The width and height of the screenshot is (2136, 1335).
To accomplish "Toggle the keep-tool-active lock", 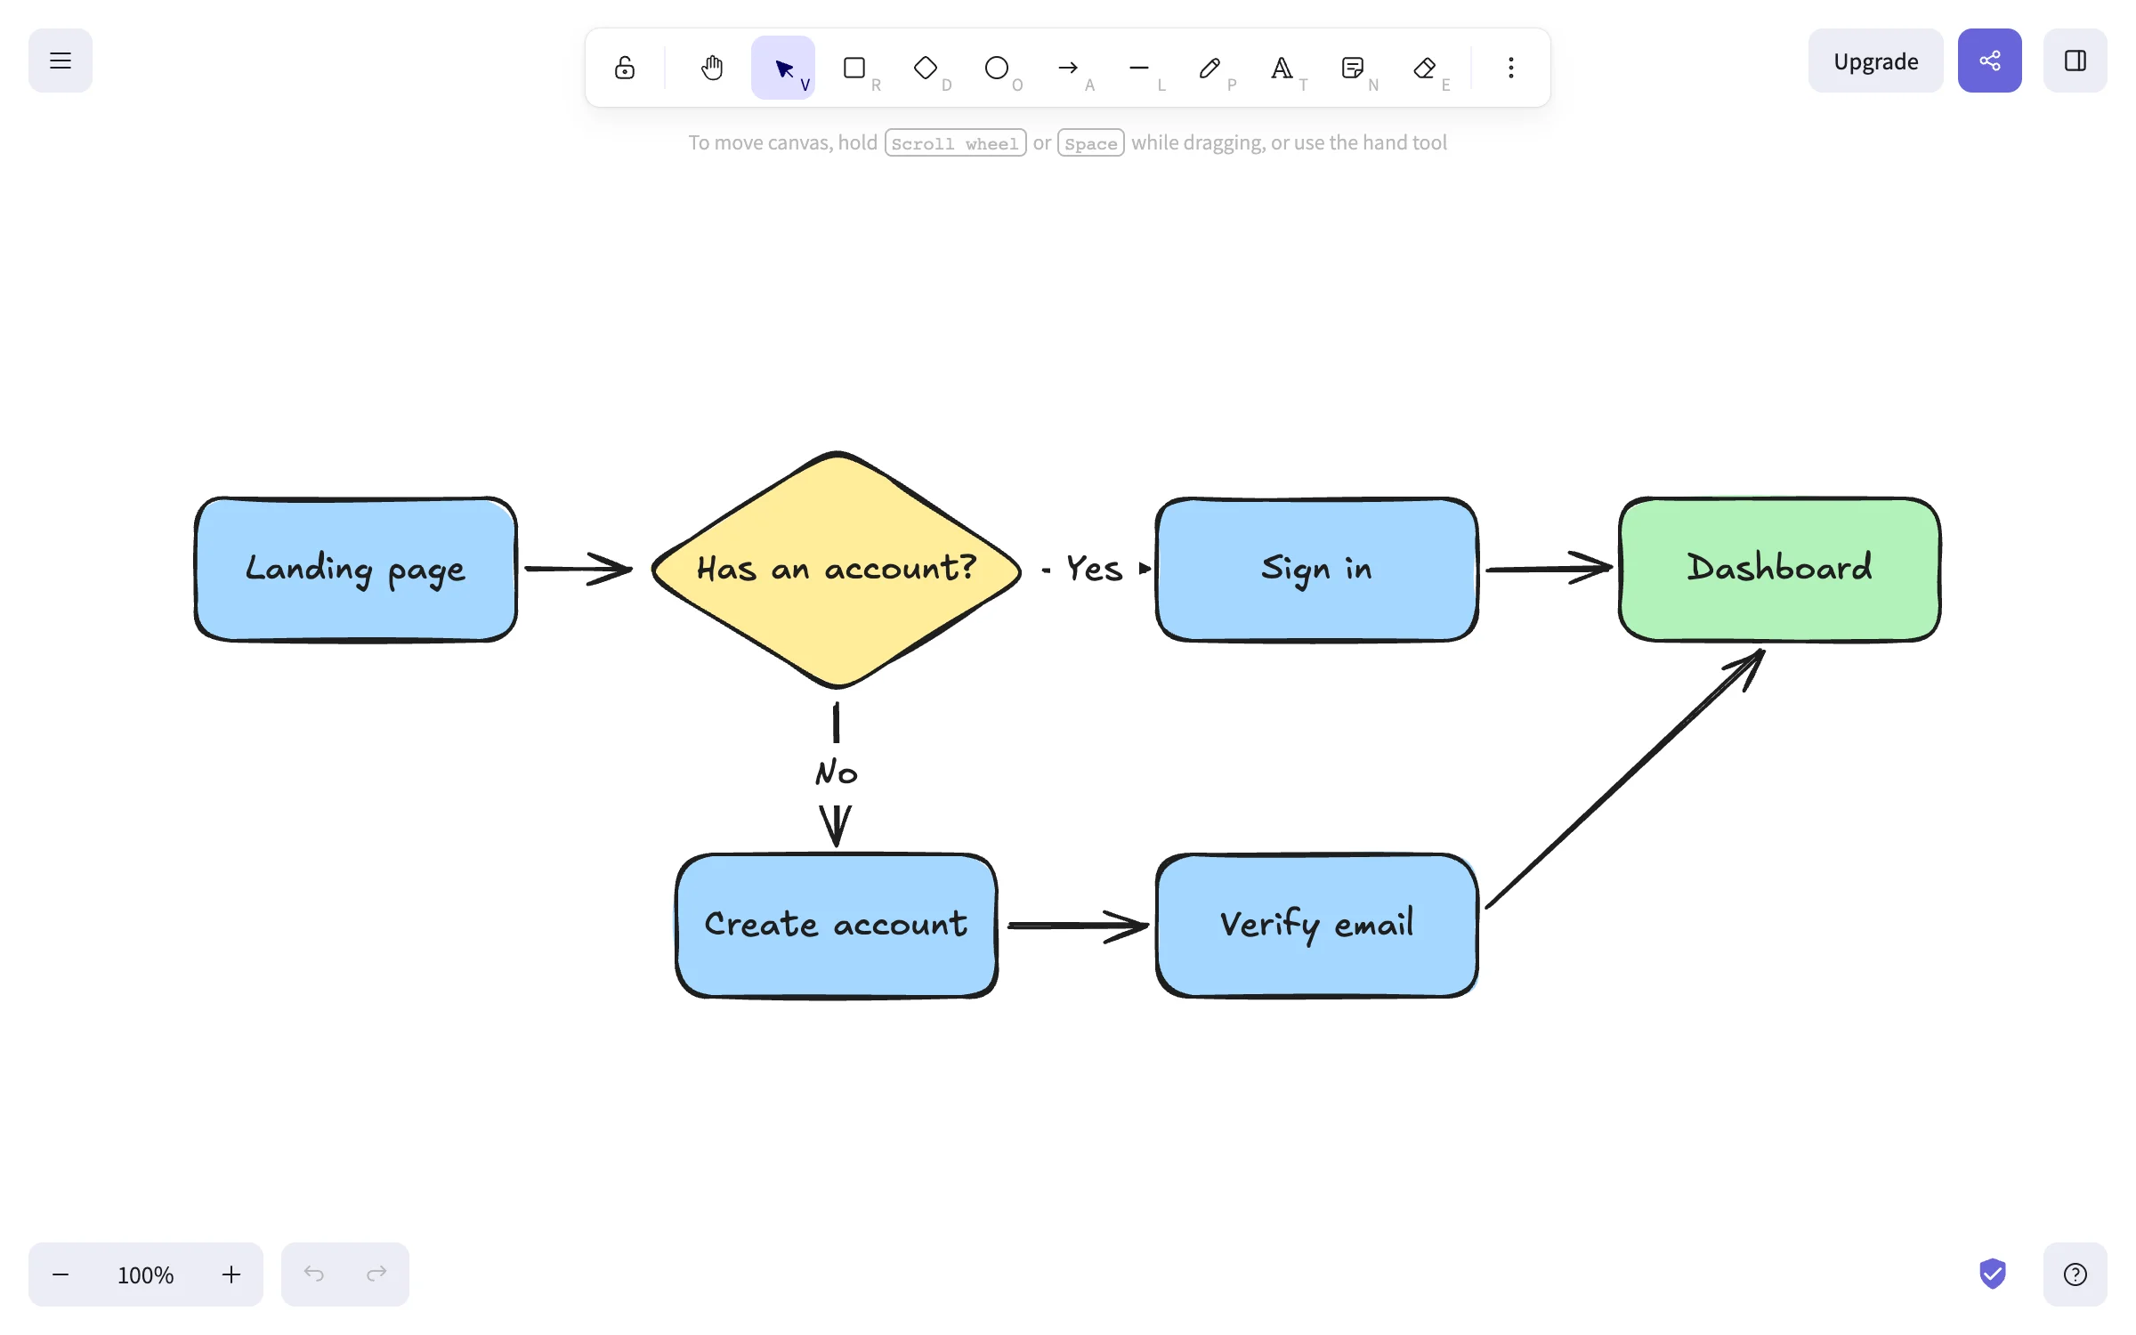I will 625,68.
